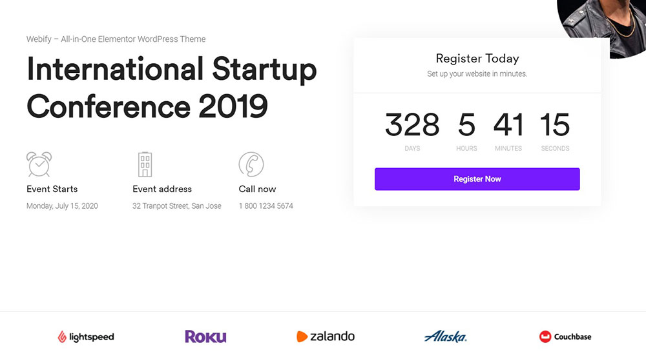
Task: Click the 41 minutes countdown number
Action: (x=508, y=124)
